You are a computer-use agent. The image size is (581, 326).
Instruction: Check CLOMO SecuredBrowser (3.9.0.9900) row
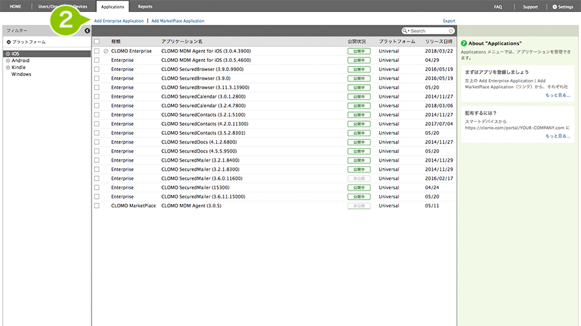click(97, 69)
